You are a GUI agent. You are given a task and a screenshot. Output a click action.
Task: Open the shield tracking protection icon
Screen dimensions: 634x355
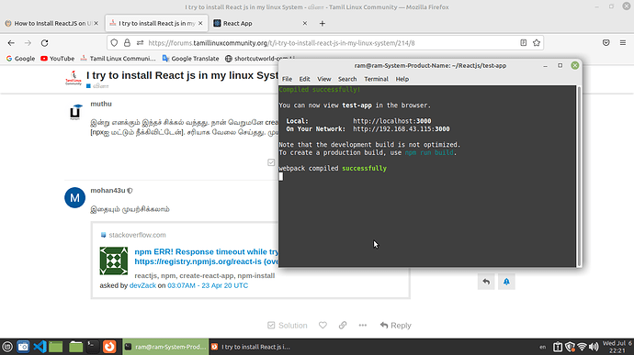(114, 43)
